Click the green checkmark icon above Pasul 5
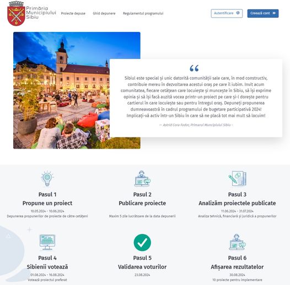 pyautogui.click(x=142, y=243)
